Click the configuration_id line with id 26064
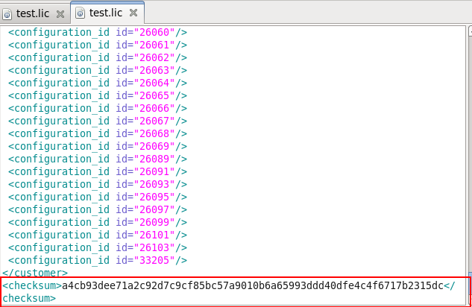This screenshot has width=472, height=307. click(x=97, y=83)
